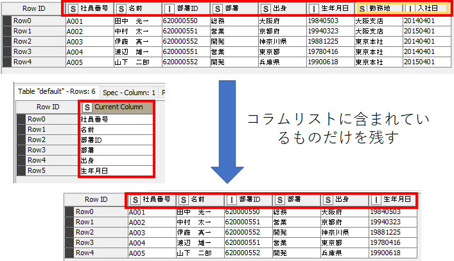Screen dimensions: 454x261
Task: Click the string icon beside 名前 in the lower result table
Action: (183, 200)
